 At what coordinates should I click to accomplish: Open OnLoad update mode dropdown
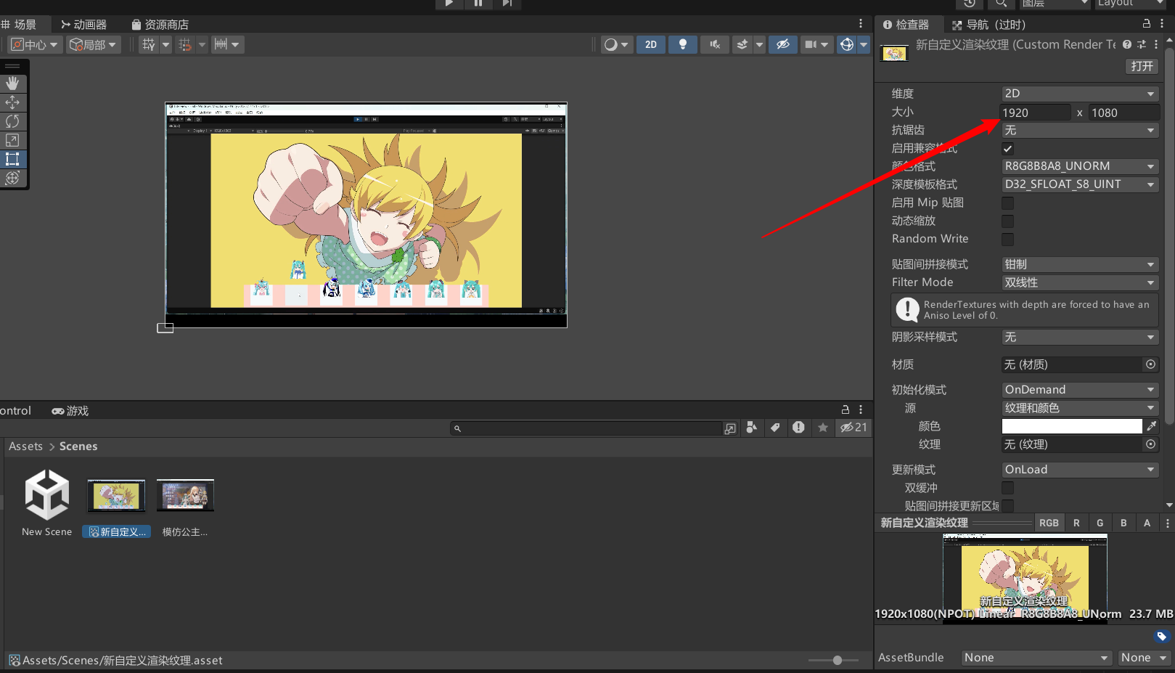coord(1080,470)
